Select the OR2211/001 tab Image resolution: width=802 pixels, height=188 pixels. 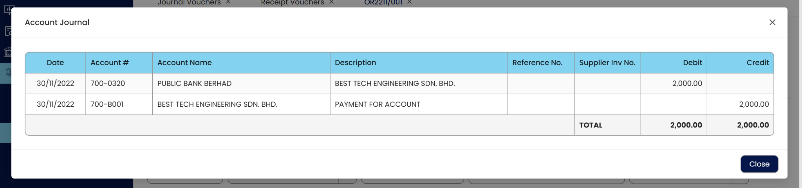click(383, 3)
